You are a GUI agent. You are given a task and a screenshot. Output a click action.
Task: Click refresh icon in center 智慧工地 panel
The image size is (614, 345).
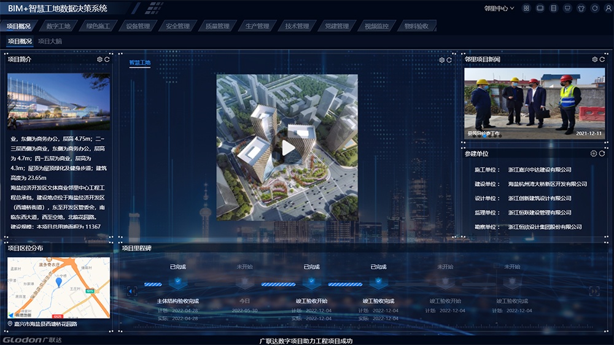[x=449, y=60]
